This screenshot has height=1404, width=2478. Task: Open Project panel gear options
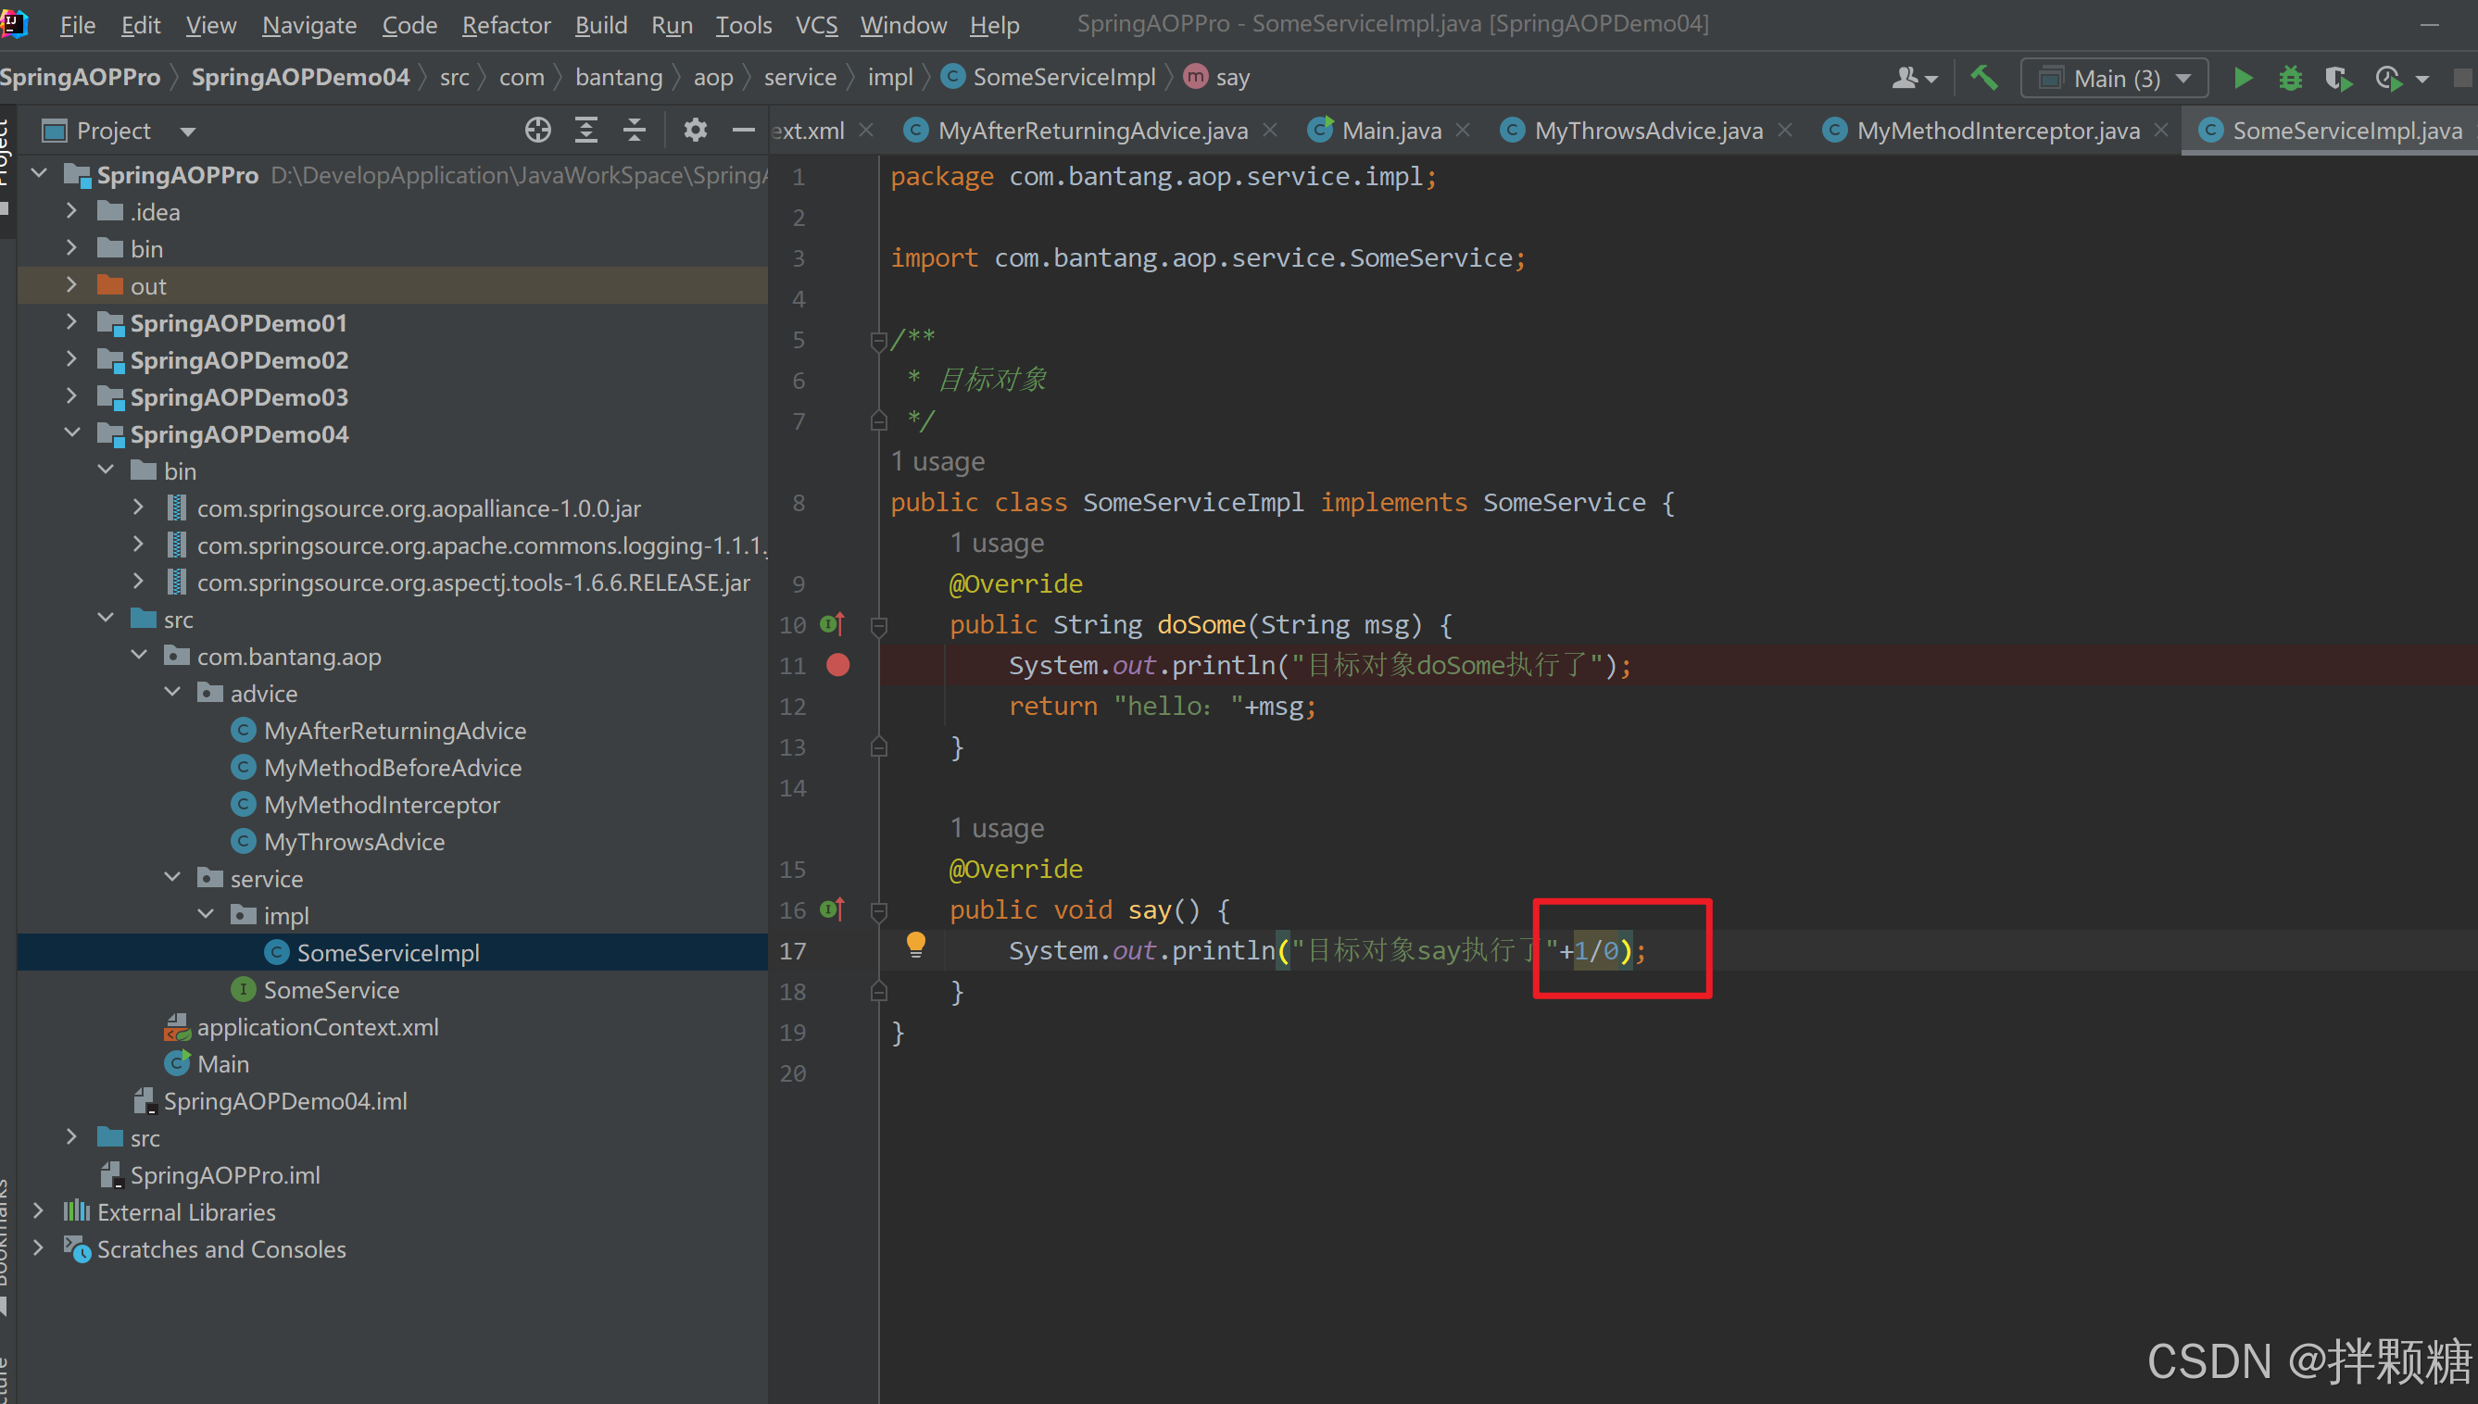point(694,131)
